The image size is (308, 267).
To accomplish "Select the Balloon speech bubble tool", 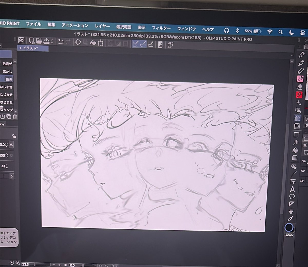I will [x=292, y=197].
